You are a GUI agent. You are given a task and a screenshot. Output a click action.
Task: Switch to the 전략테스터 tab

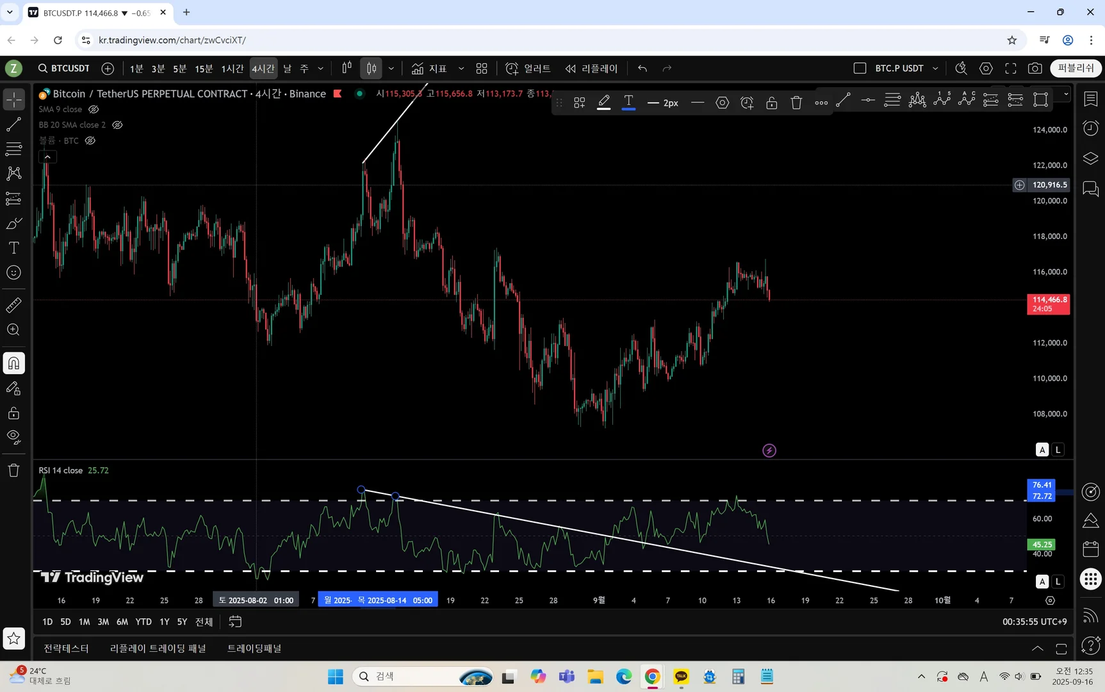(x=66, y=648)
